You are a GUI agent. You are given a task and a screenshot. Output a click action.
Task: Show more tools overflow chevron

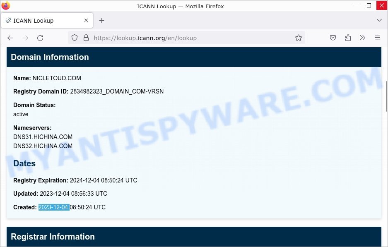[x=362, y=38]
